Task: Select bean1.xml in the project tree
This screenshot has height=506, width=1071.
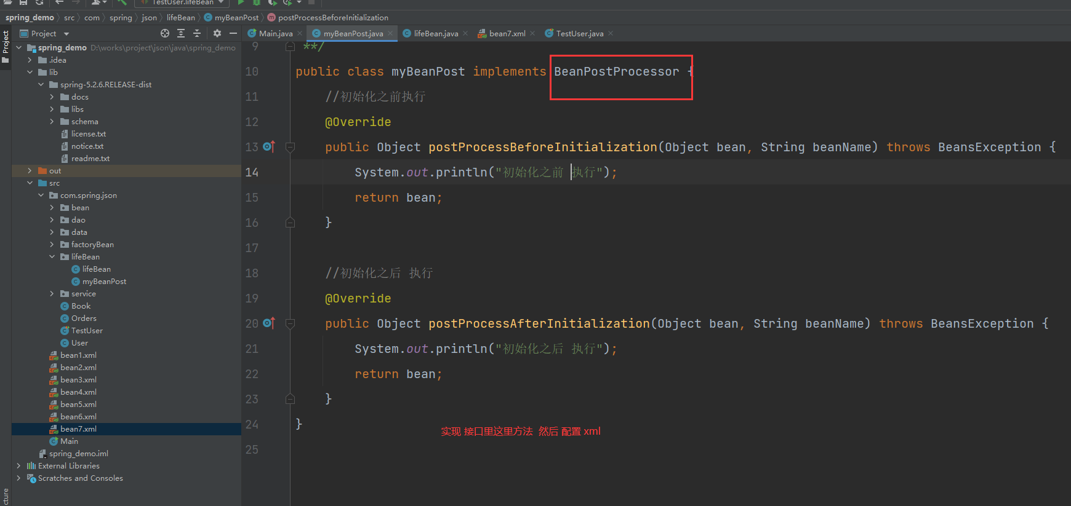Action: click(x=78, y=355)
